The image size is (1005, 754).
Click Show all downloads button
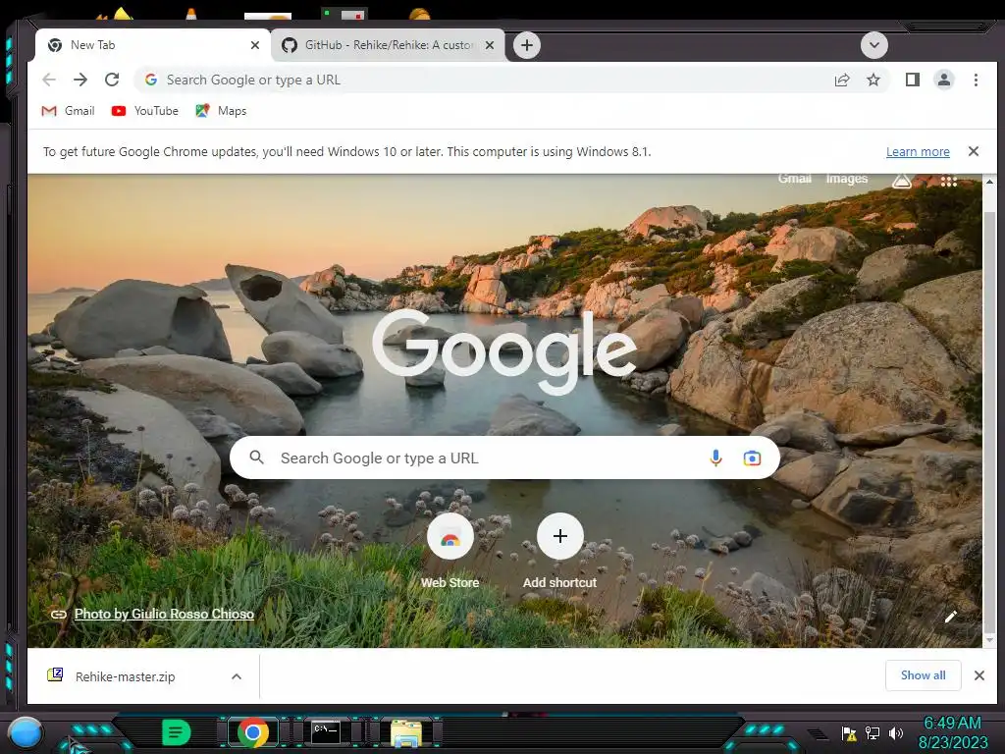923,675
